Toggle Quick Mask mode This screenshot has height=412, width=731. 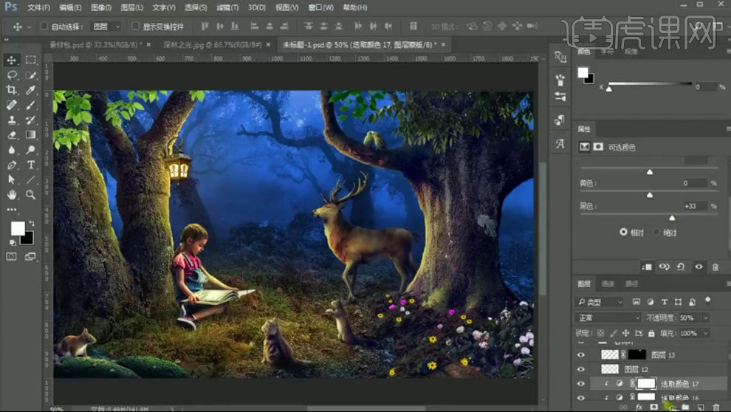coord(12,256)
